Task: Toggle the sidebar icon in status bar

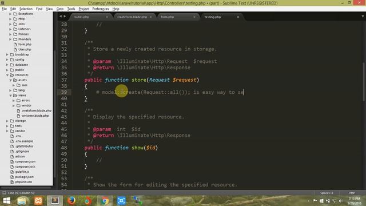Action: 4,193
